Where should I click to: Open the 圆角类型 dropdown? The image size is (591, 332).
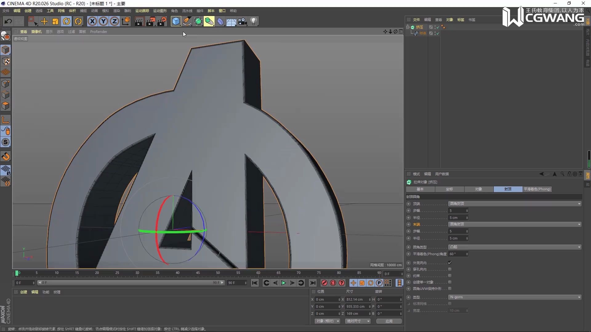[515, 247]
